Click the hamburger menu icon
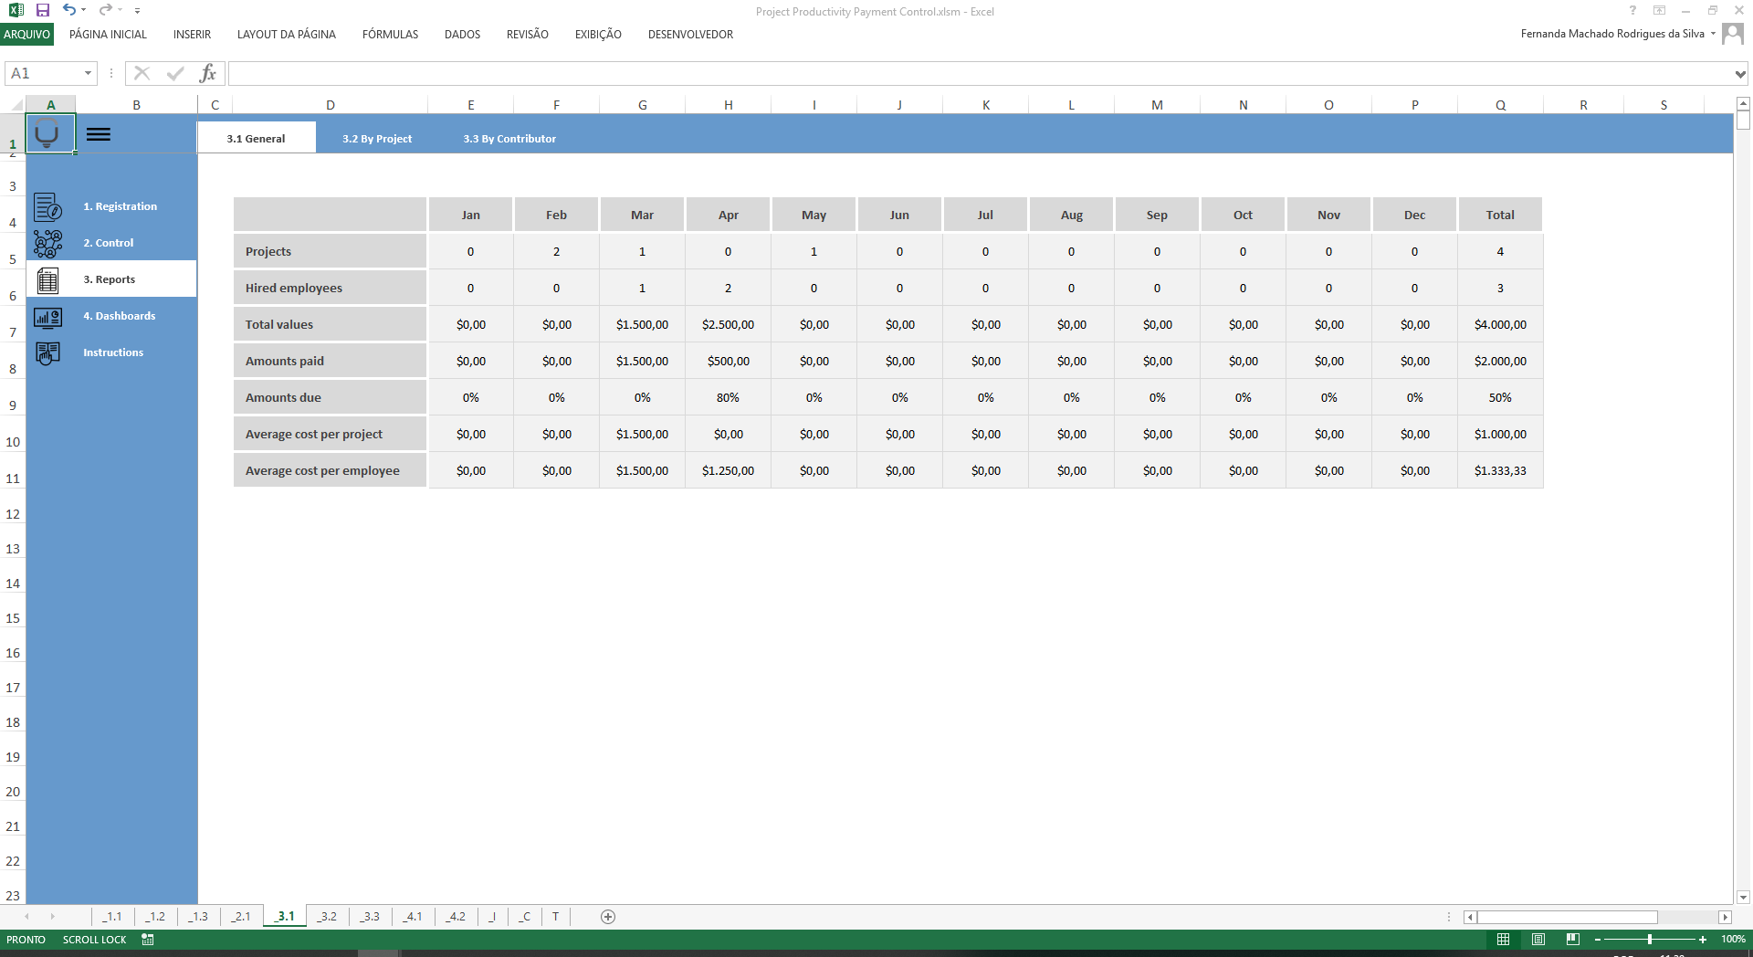 (x=99, y=134)
